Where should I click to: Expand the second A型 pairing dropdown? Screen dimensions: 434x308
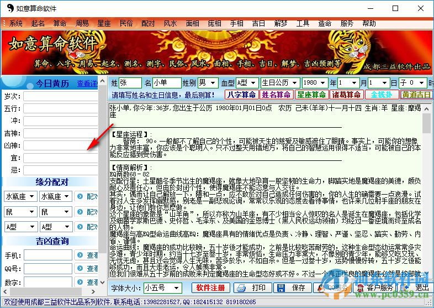point(67,227)
